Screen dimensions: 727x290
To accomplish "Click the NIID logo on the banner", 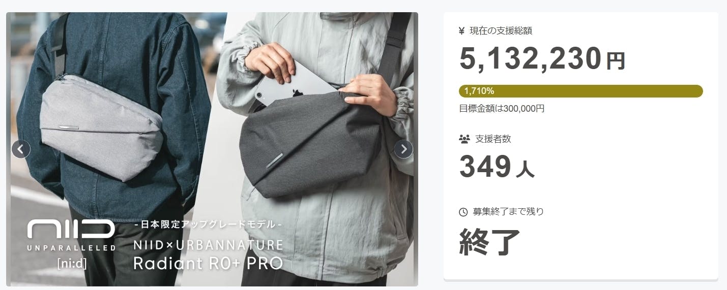I will coord(71,230).
